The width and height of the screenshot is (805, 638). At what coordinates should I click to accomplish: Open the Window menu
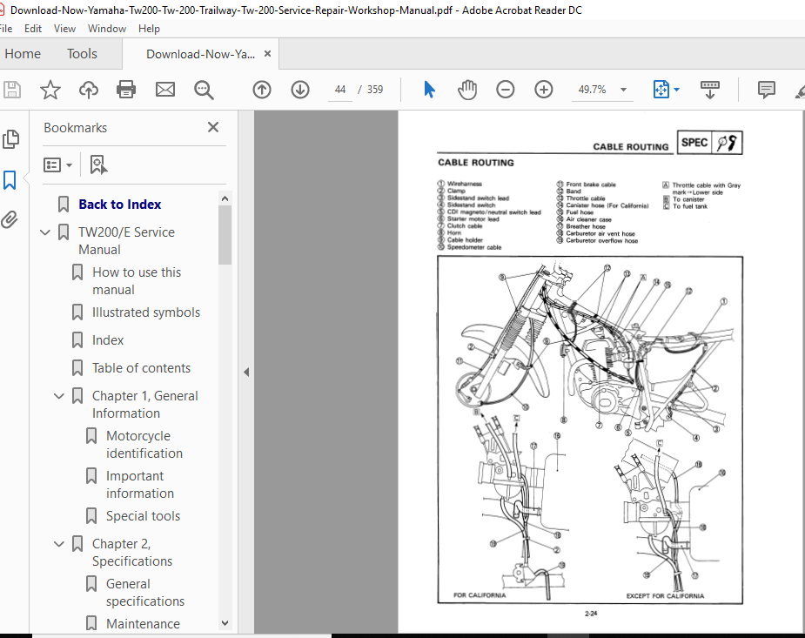pos(107,29)
